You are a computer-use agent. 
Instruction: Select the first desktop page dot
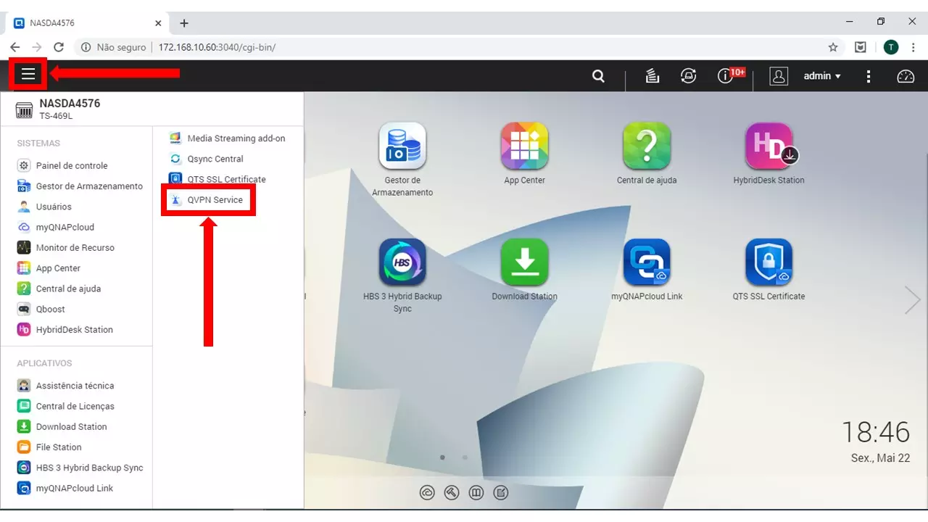point(442,457)
